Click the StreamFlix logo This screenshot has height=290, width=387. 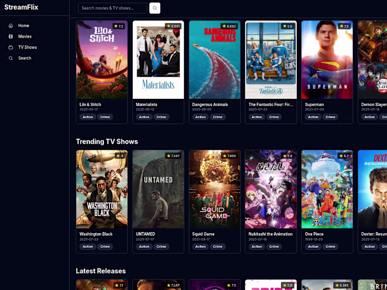tap(21, 7)
